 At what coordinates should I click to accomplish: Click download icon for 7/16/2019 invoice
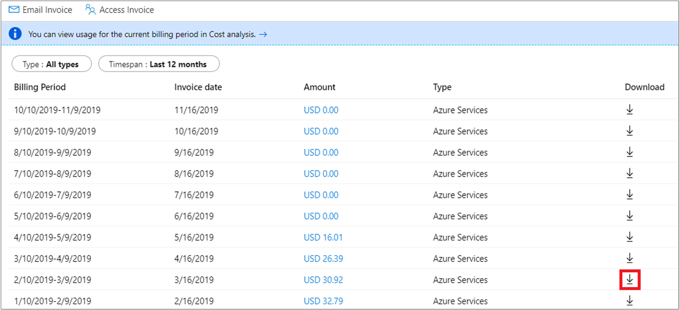coord(630,195)
